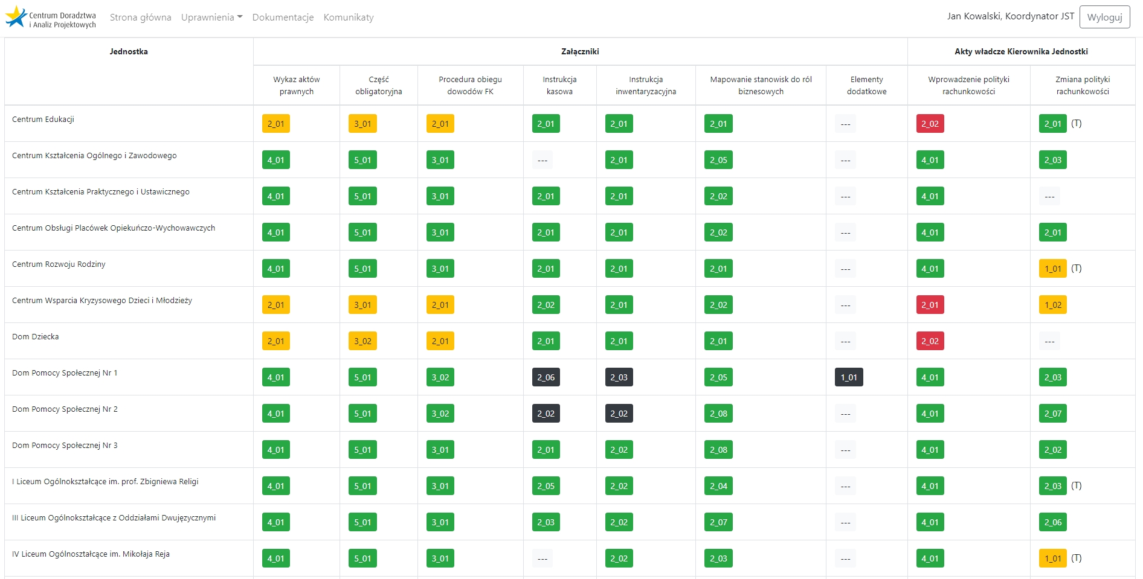Click the (T) marker in IV Liceum row

tap(1077, 558)
